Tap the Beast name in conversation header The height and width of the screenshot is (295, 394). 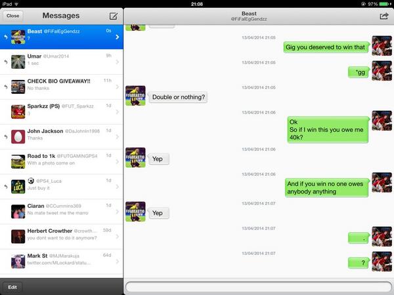click(x=249, y=14)
